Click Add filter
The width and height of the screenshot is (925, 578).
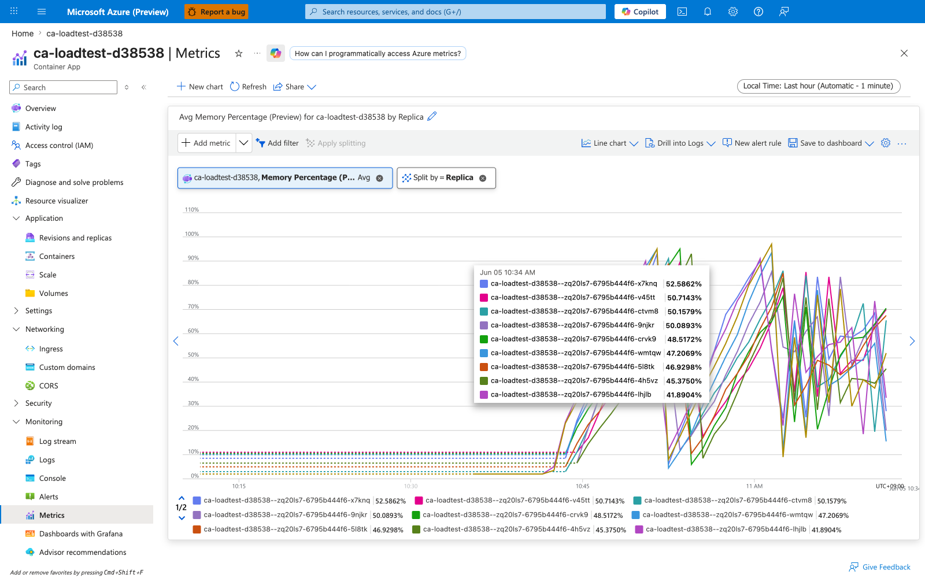pyautogui.click(x=277, y=143)
